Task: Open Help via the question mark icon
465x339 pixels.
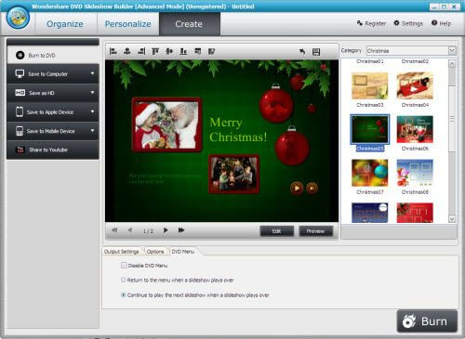Action: [434, 22]
